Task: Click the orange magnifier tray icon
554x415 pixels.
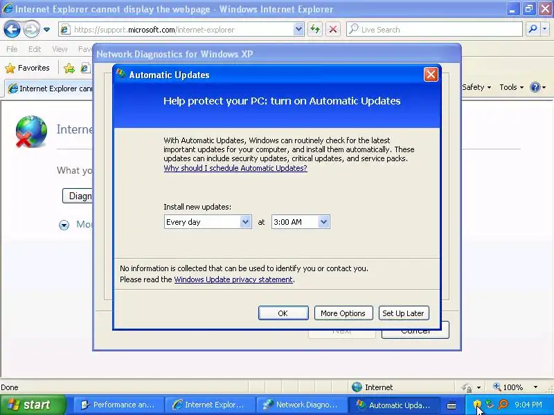Action: pos(503,404)
